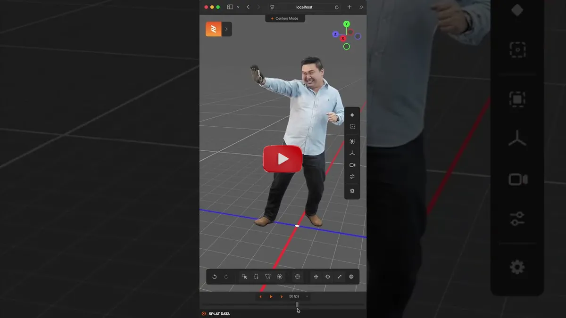Screen dimensions: 566x318
Task: Reload the localhost page
Action: [x=336, y=7]
